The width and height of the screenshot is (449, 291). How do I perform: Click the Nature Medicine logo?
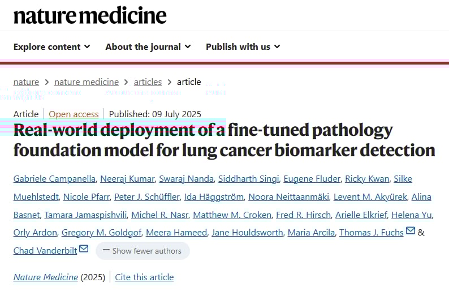pos(90,15)
